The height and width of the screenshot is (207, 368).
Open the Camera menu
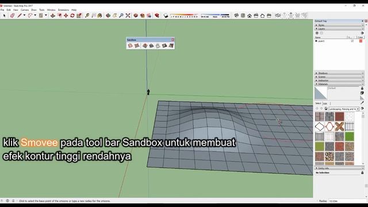[x=25, y=10]
